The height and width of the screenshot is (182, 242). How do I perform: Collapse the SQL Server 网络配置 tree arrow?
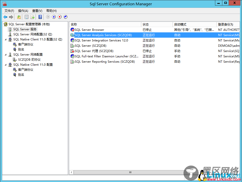pyautogui.click(x=6, y=55)
